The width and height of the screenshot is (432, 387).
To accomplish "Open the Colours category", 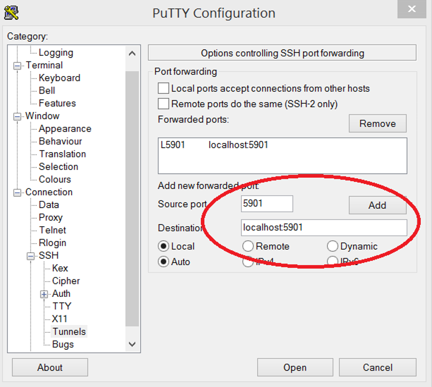I will tap(55, 179).
